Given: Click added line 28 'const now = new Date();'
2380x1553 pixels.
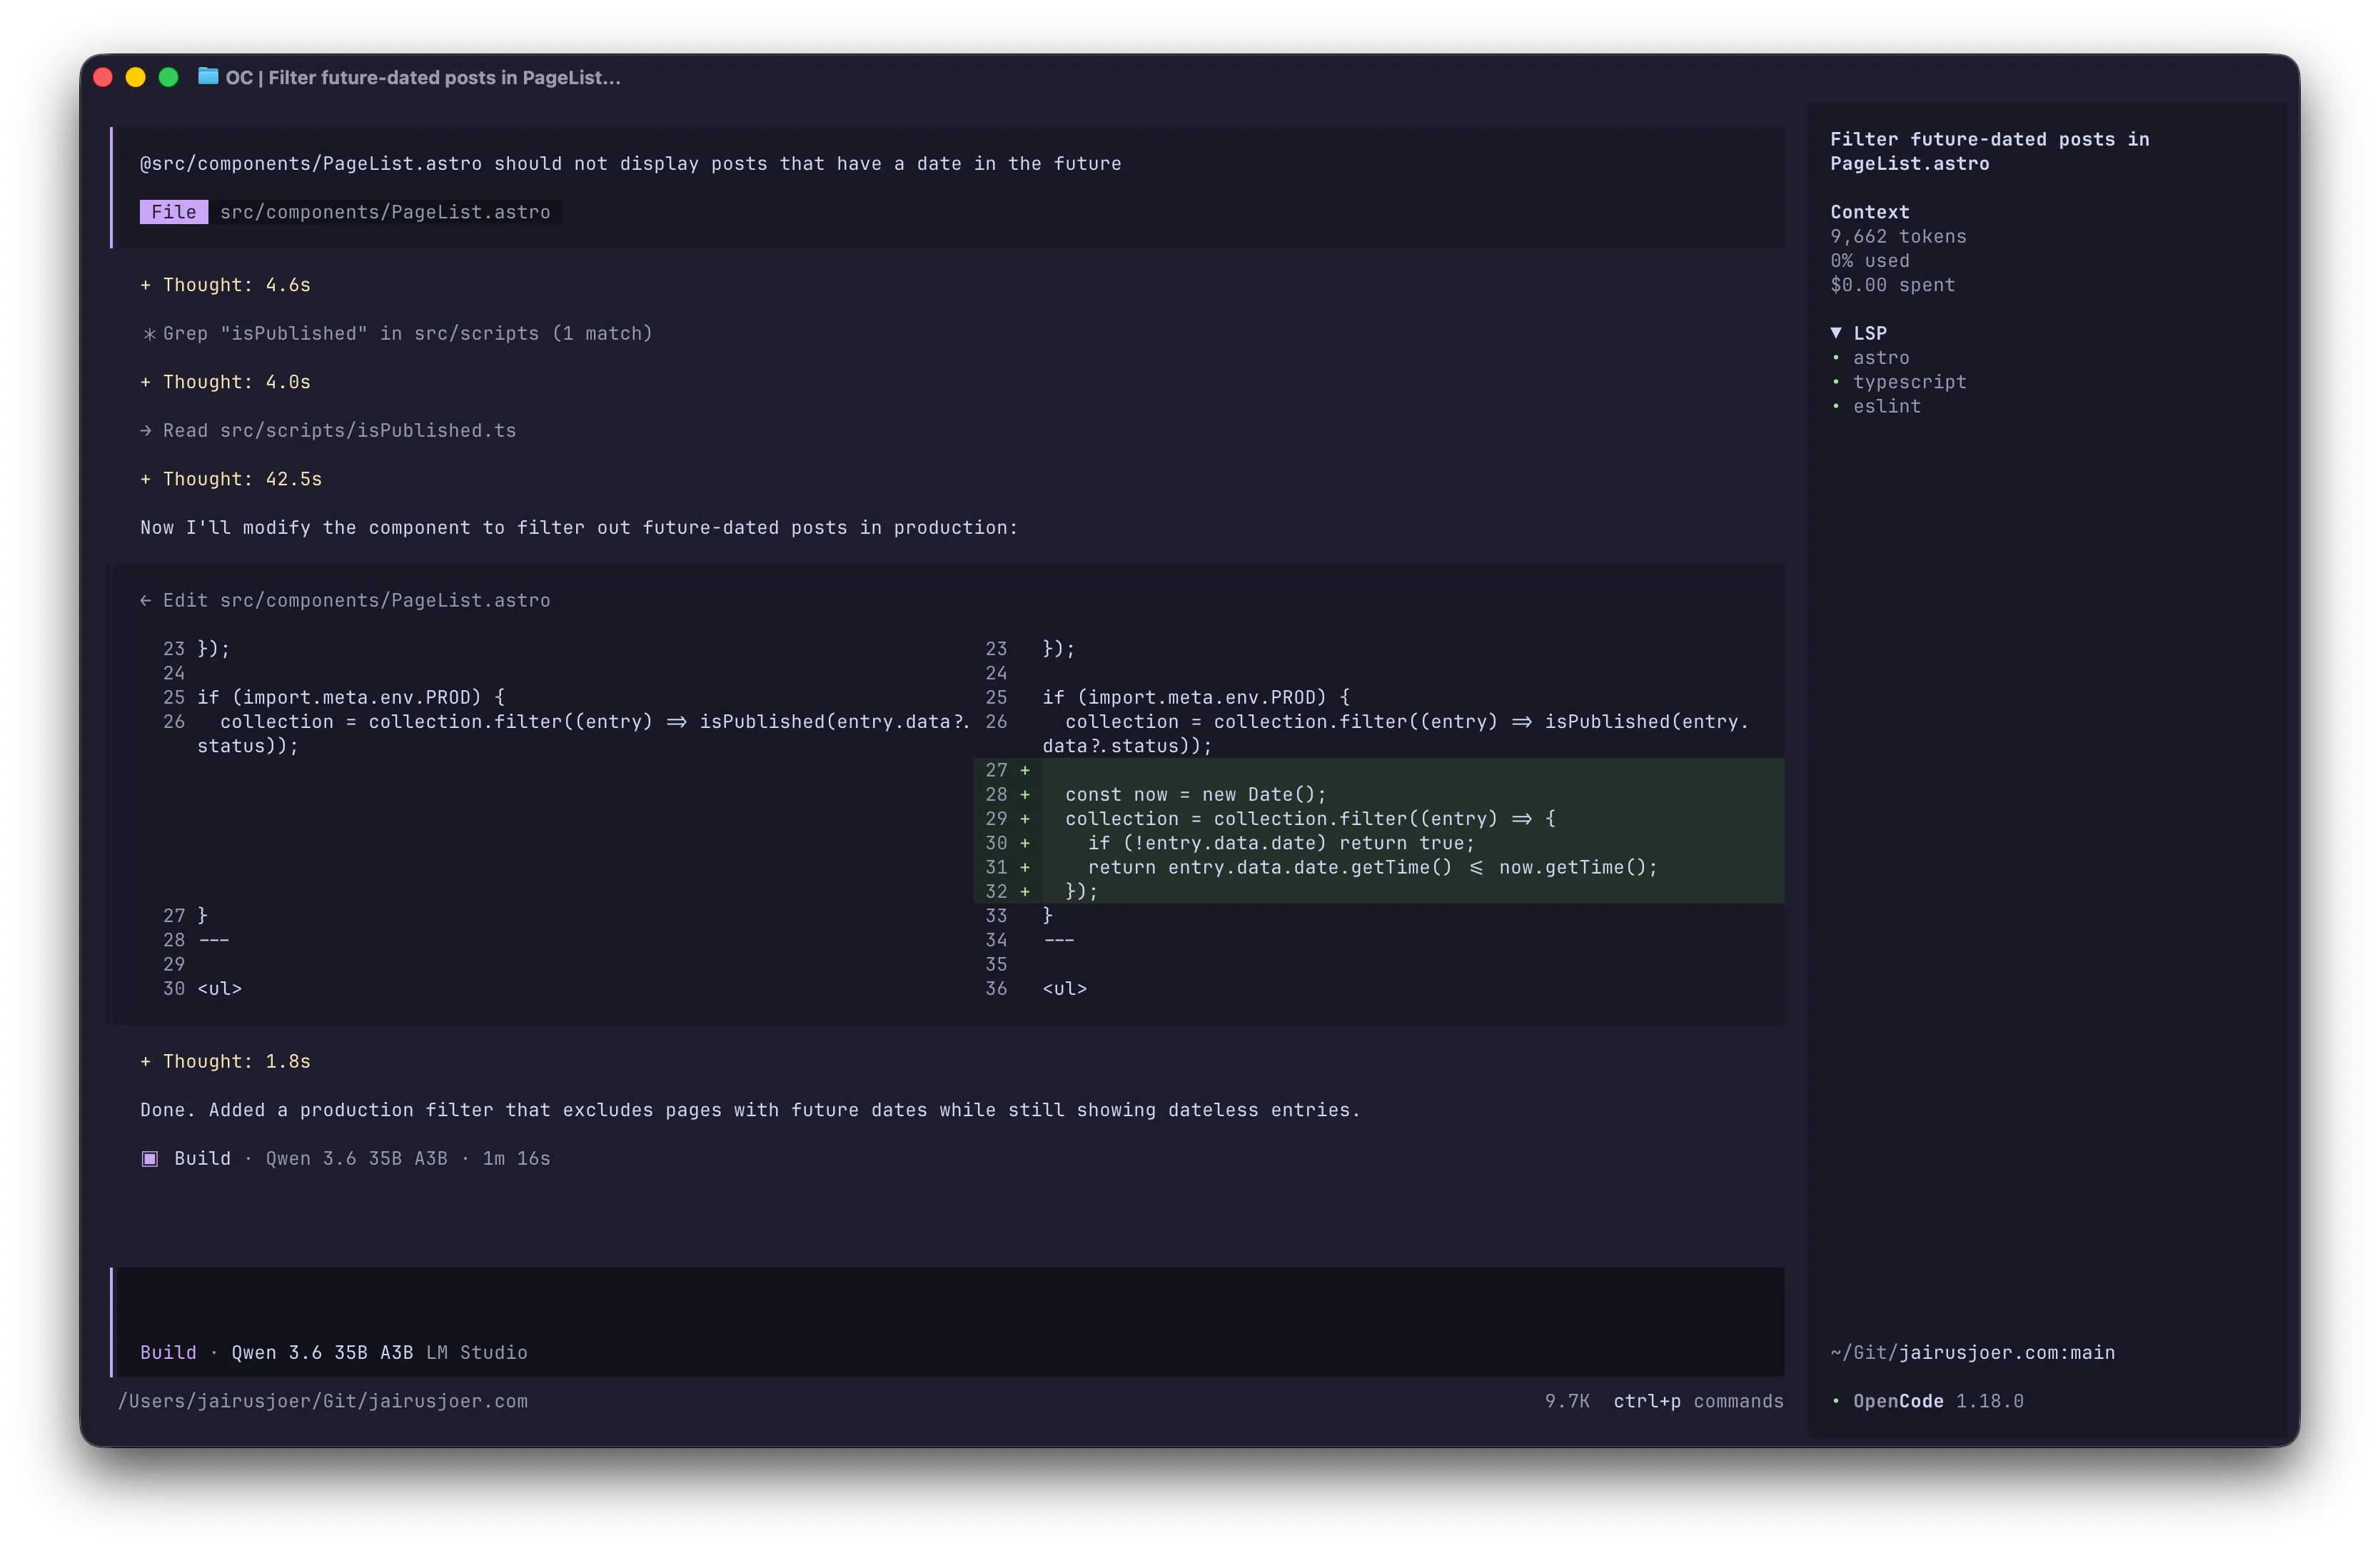Looking at the screenshot, I should pos(1195,795).
